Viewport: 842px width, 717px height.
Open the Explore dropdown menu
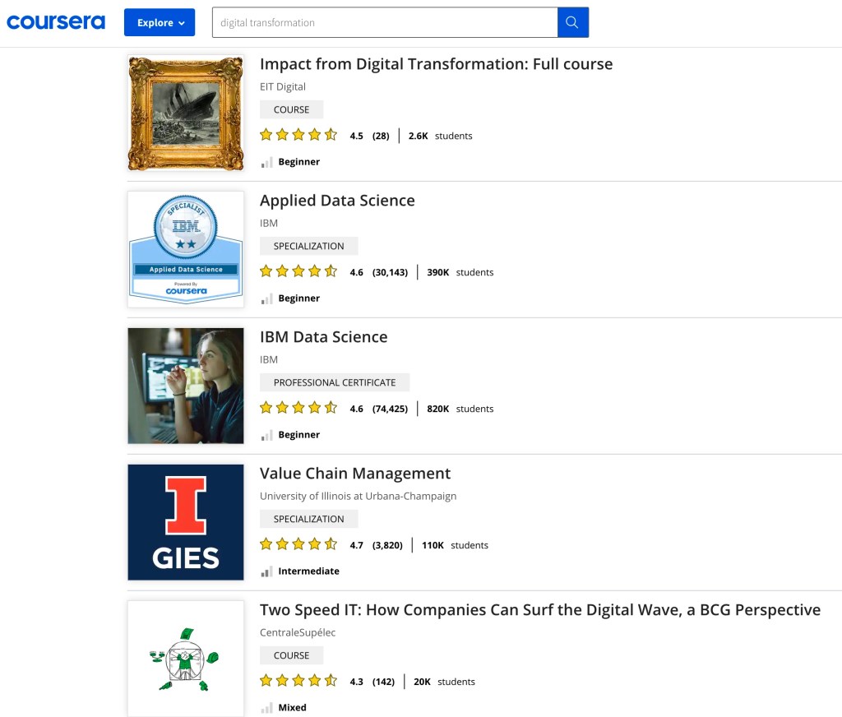[x=160, y=23]
